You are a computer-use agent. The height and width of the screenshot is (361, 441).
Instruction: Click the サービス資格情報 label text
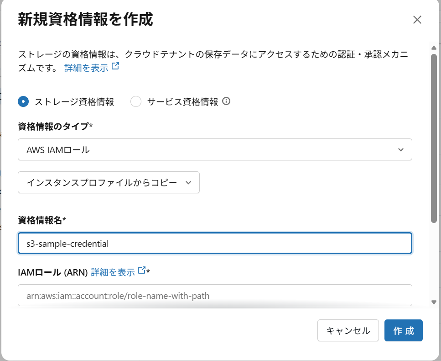tap(182, 102)
